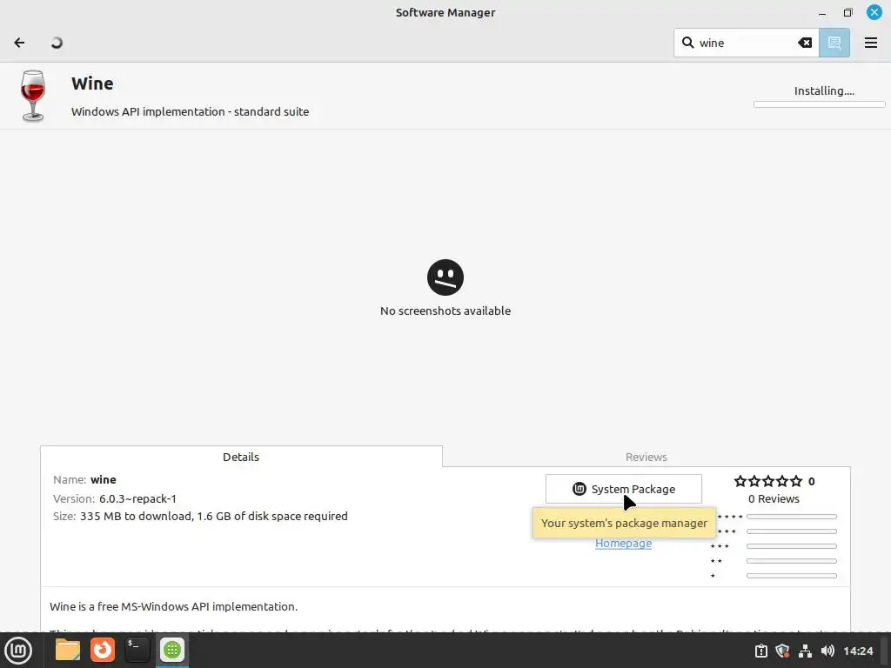This screenshot has width=891, height=668.
Task: Open the clipboard tray icon
Action: tap(760, 651)
